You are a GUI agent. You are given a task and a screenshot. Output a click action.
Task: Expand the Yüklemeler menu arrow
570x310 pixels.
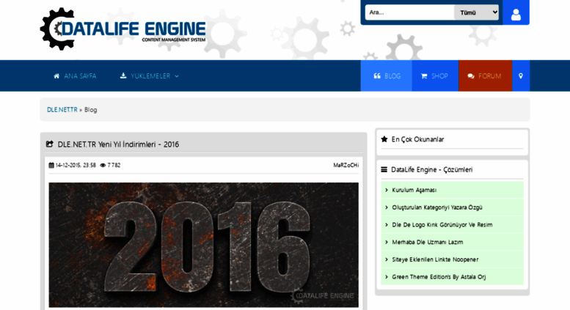[177, 76]
